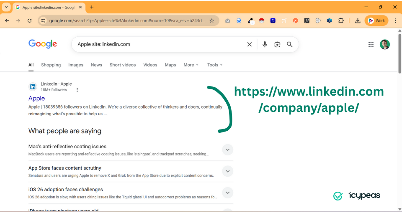
Task: Switch to Videos results
Action: [150, 65]
